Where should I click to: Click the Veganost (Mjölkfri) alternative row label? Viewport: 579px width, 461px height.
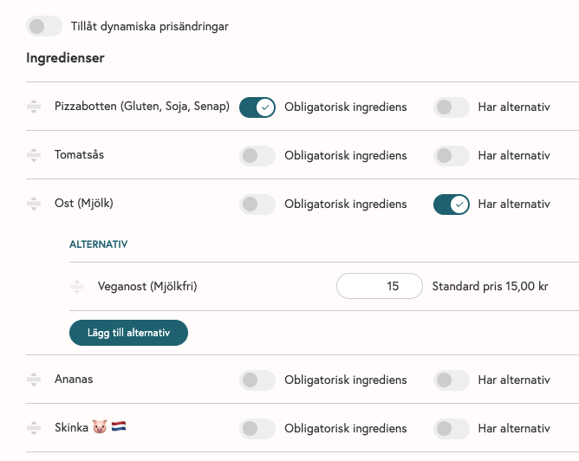click(x=147, y=287)
